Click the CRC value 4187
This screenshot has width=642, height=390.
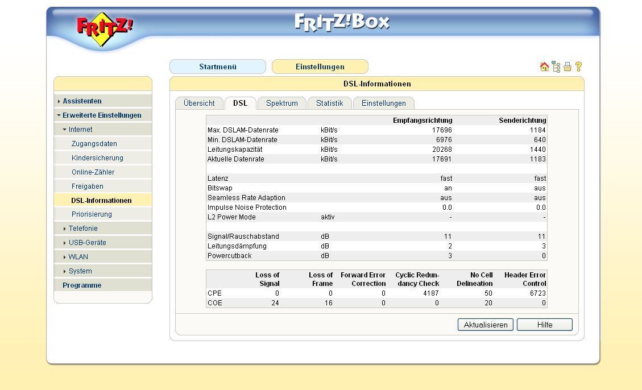click(430, 293)
